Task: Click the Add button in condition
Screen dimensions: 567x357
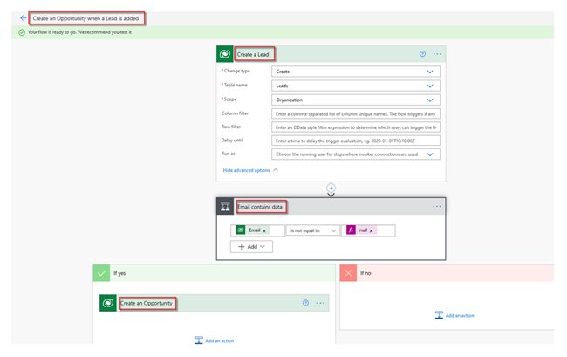Action: click(x=251, y=247)
